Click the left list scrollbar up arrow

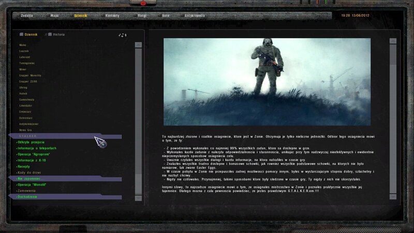click(138, 45)
